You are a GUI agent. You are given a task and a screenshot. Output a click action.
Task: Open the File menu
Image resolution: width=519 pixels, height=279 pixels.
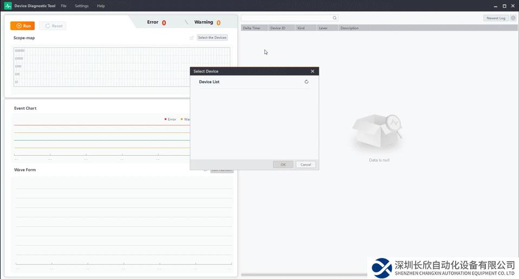pyautogui.click(x=63, y=6)
